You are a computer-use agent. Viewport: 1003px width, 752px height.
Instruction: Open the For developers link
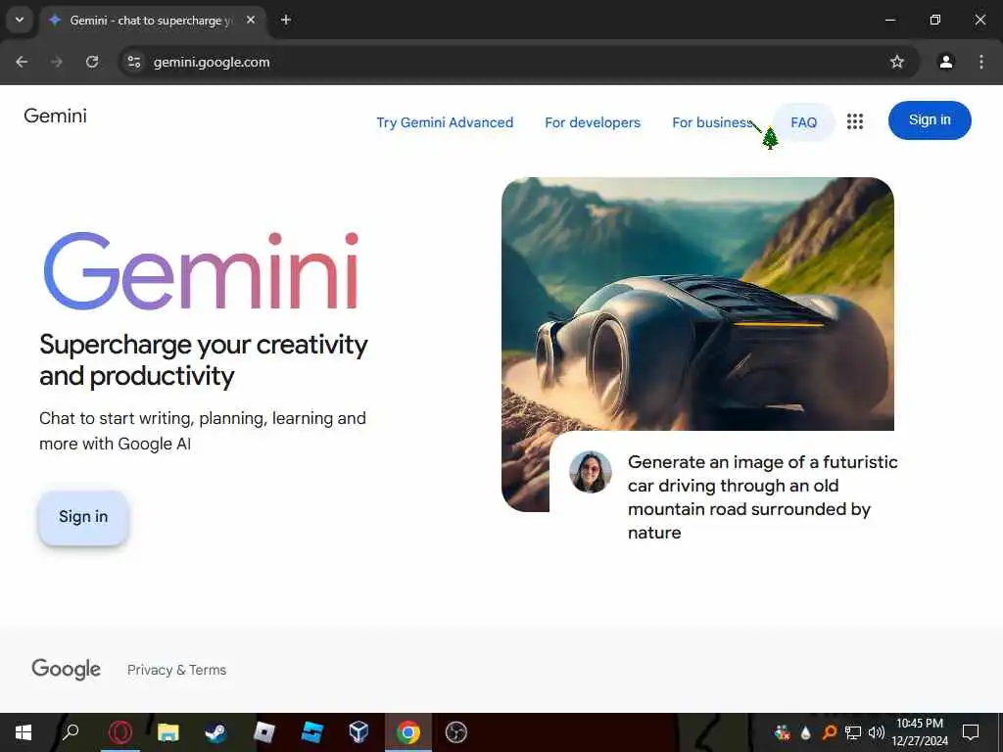tap(593, 122)
